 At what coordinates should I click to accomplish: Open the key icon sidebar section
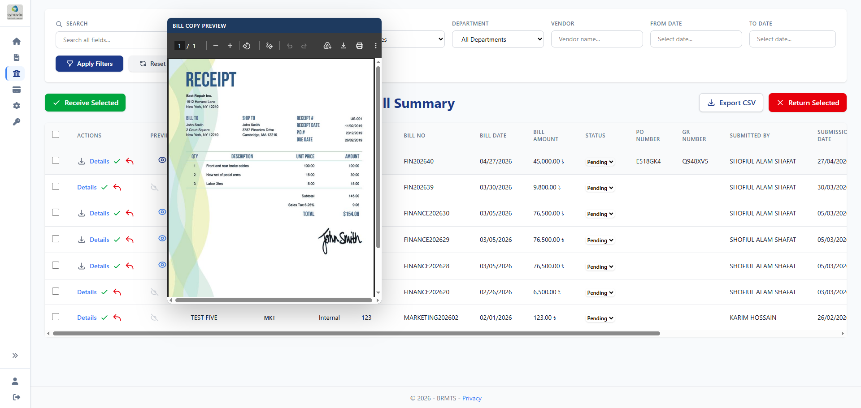pos(17,122)
